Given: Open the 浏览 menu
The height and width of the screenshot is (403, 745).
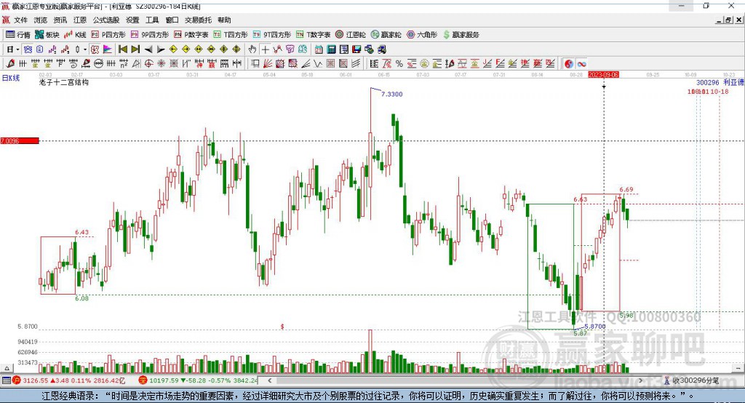Looking at the screenshot, I should tap(41, 20).
